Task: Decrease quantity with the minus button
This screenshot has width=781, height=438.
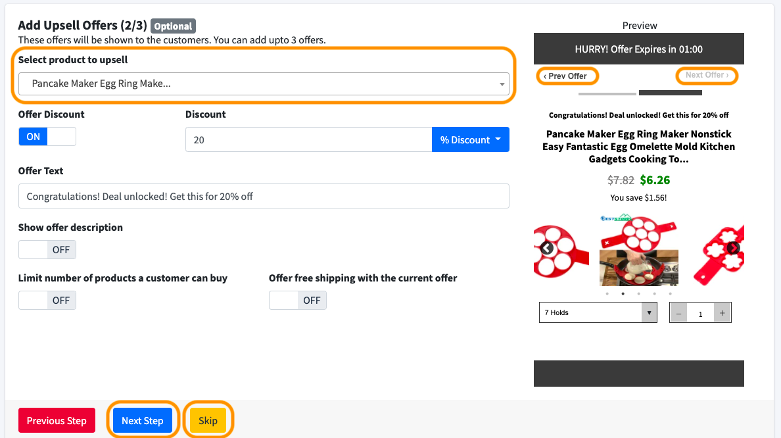Action: click(x=679, y=313)
